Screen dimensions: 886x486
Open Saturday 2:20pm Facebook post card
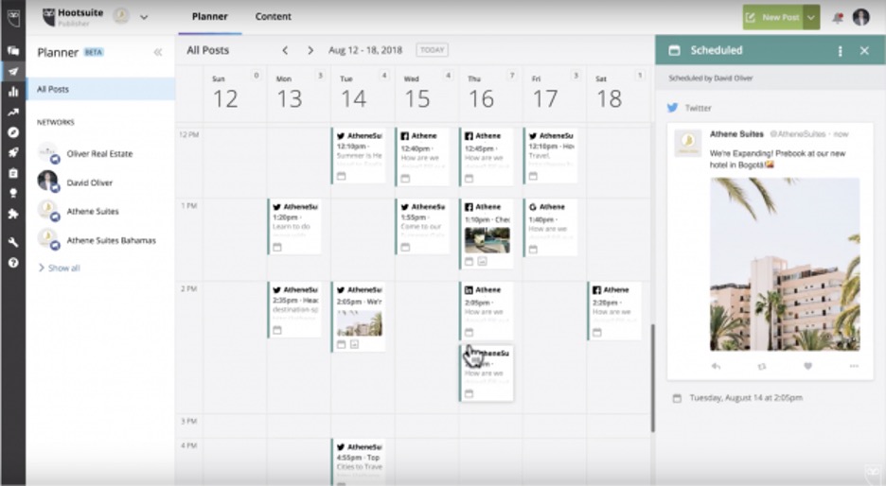614,311
